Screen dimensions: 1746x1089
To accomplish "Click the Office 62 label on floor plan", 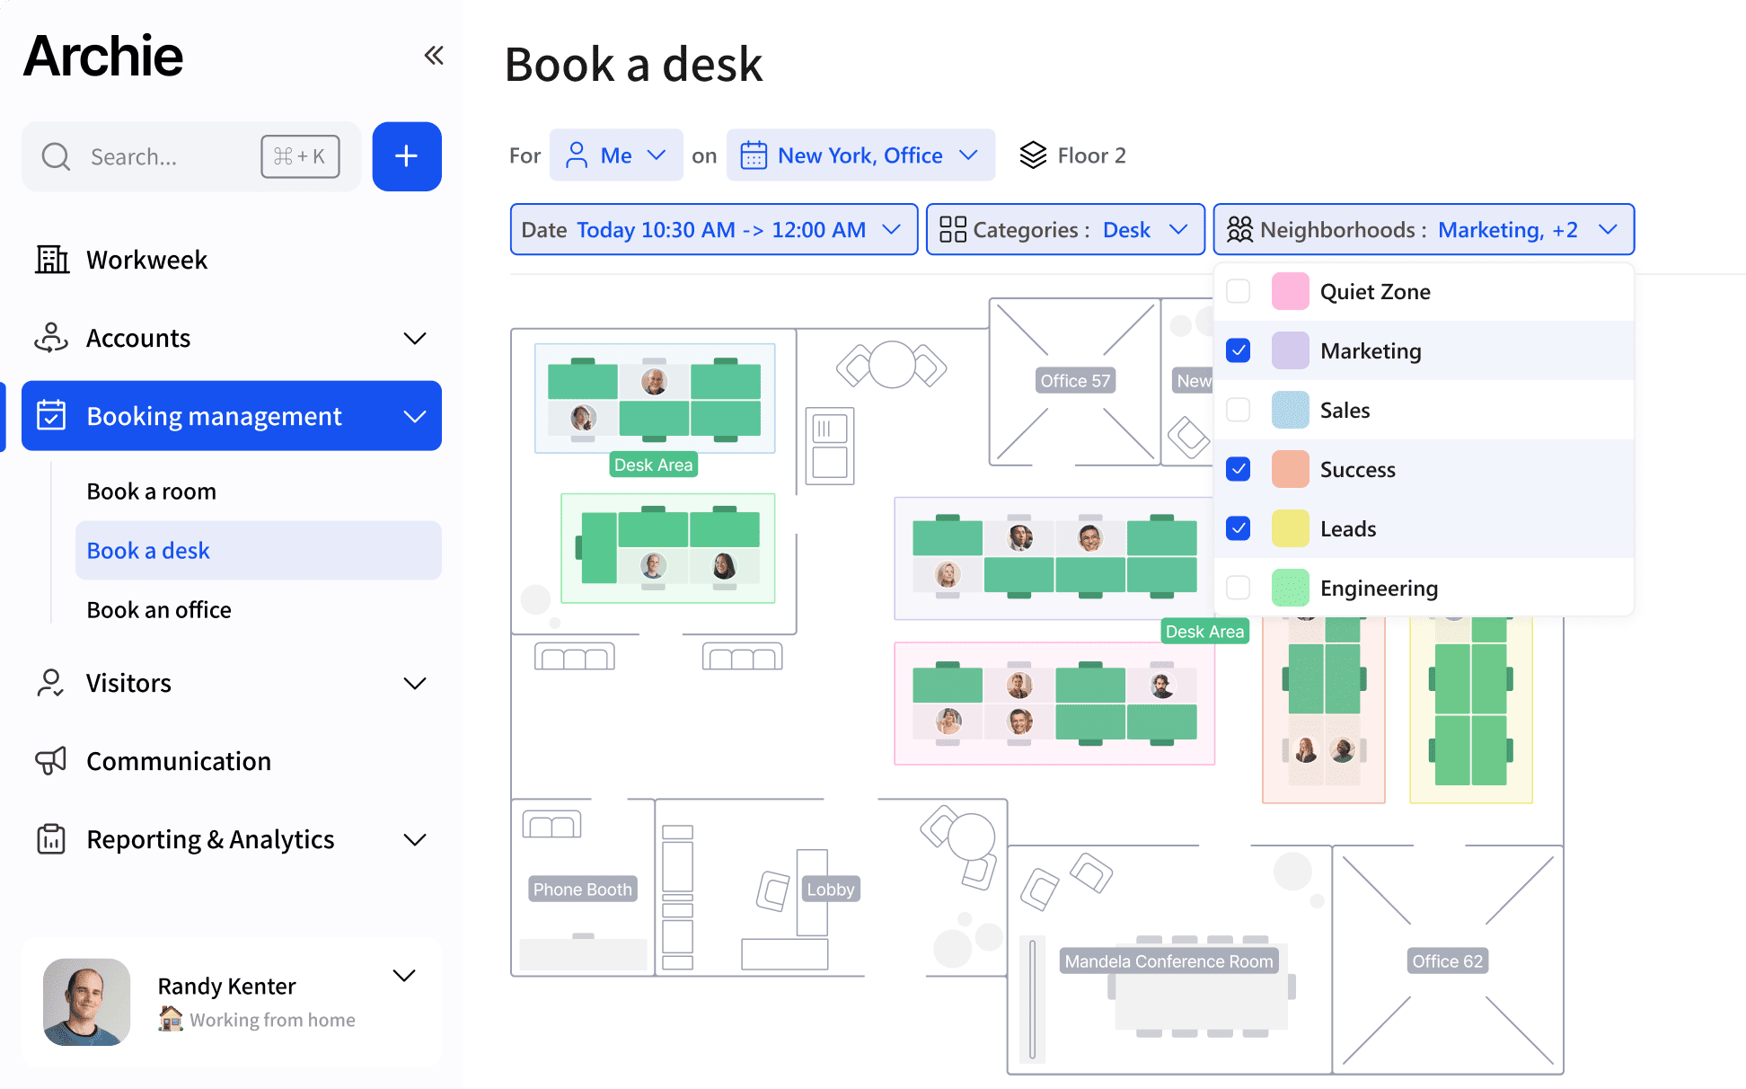I will tap(1447, 961).
